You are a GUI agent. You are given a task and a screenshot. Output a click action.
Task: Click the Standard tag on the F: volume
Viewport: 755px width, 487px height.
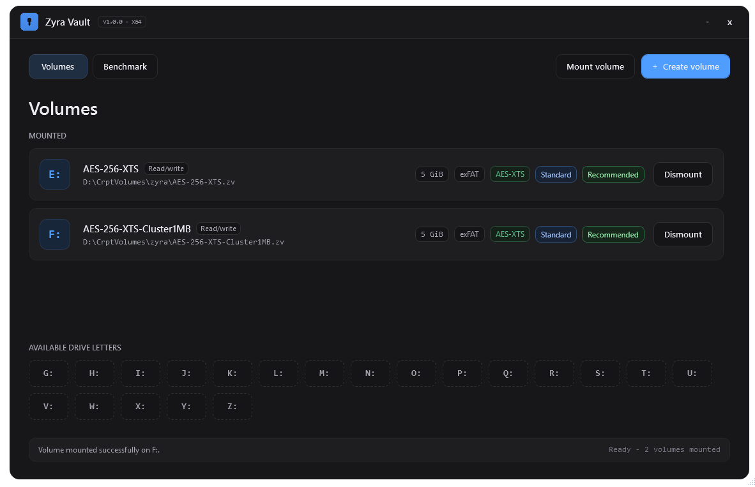[x=556, y=234]
